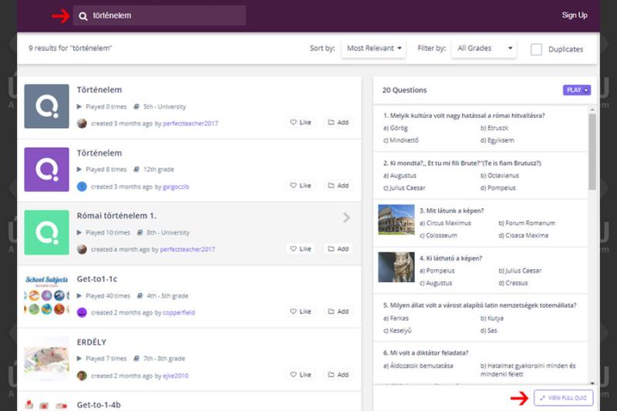617x411 pixels.
Task: Toggle the Duplicates checkbox
Action: point(536,49)
